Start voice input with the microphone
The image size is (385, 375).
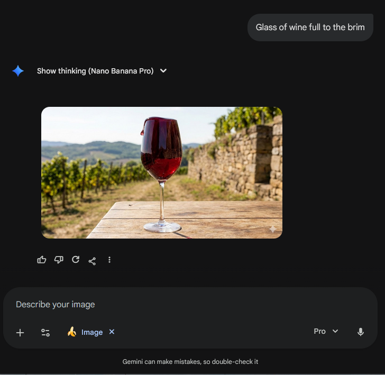coord(361,332)
